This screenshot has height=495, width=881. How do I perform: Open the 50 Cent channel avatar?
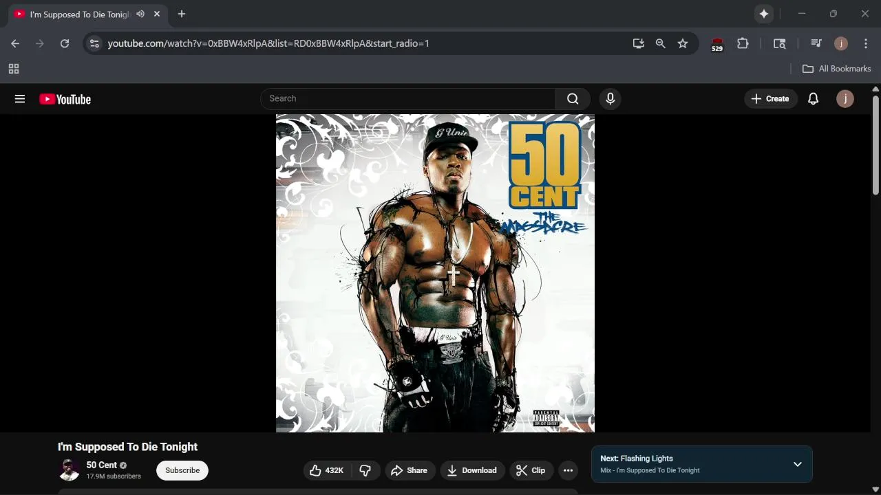click(x=69, y=470)
